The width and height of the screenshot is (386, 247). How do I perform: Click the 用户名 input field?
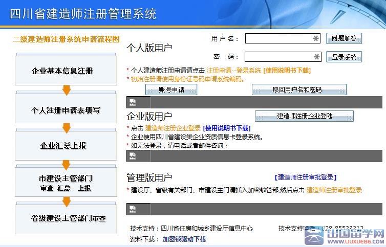tap(283, 38)
